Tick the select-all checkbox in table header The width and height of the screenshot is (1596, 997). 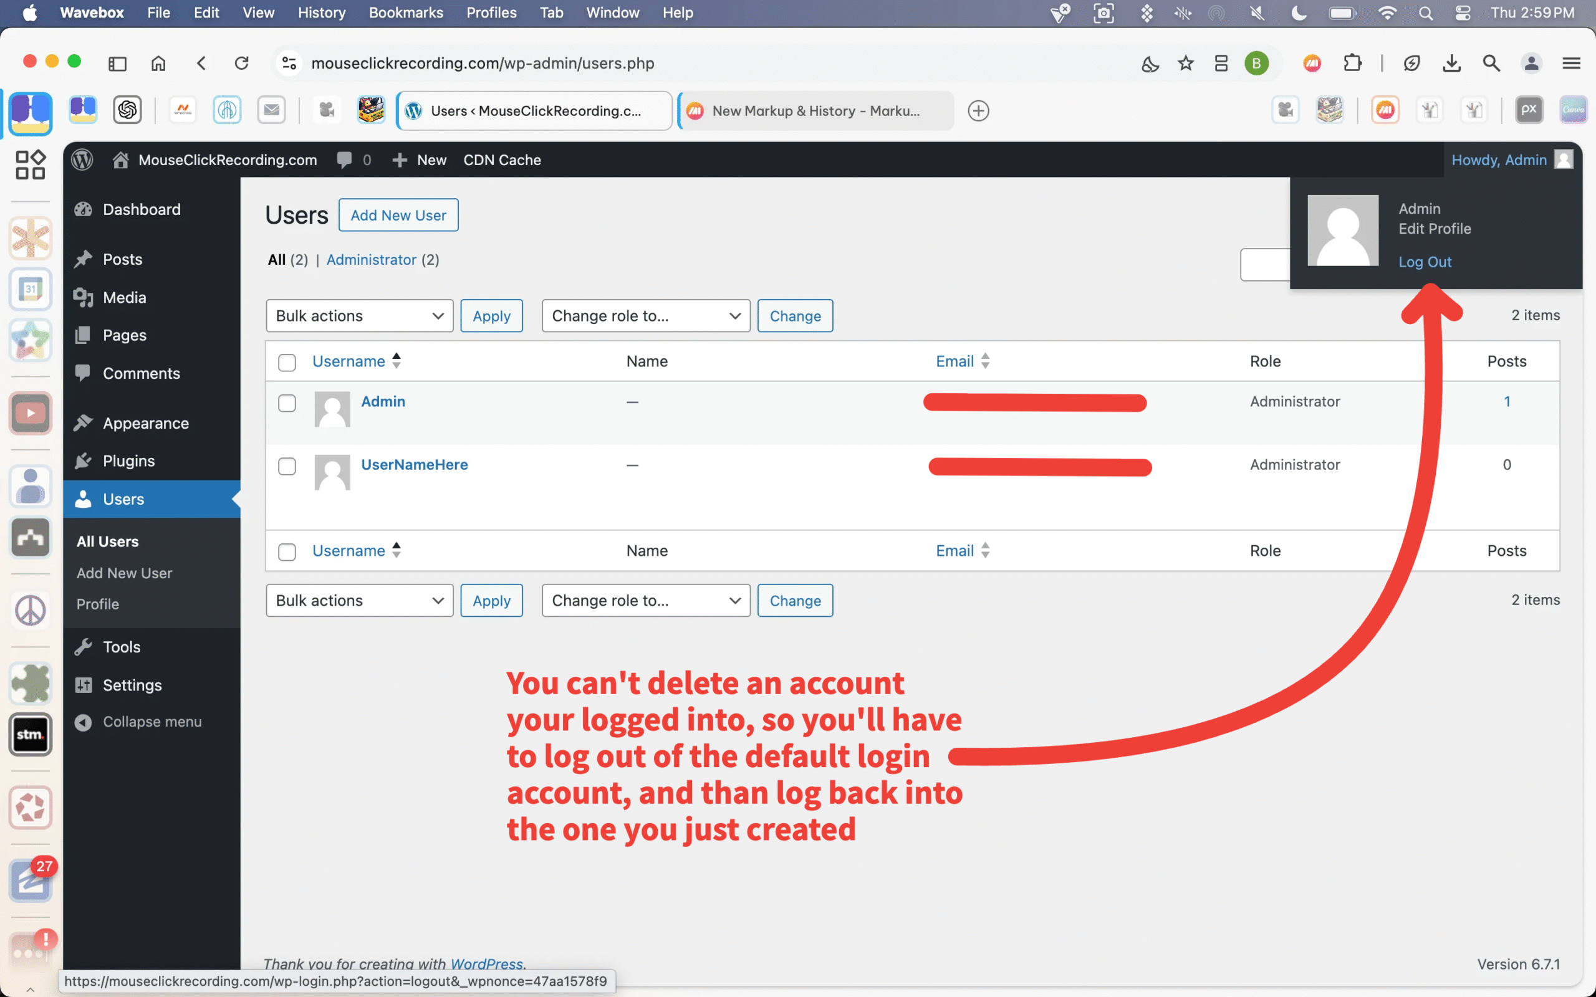click(287, 362)
